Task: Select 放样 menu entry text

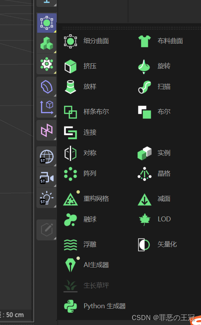Action: pyautogui.click(x=90, y=86)
